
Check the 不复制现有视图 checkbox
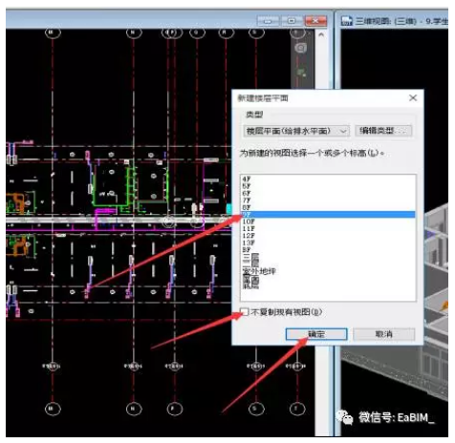[x=245, y=311]
